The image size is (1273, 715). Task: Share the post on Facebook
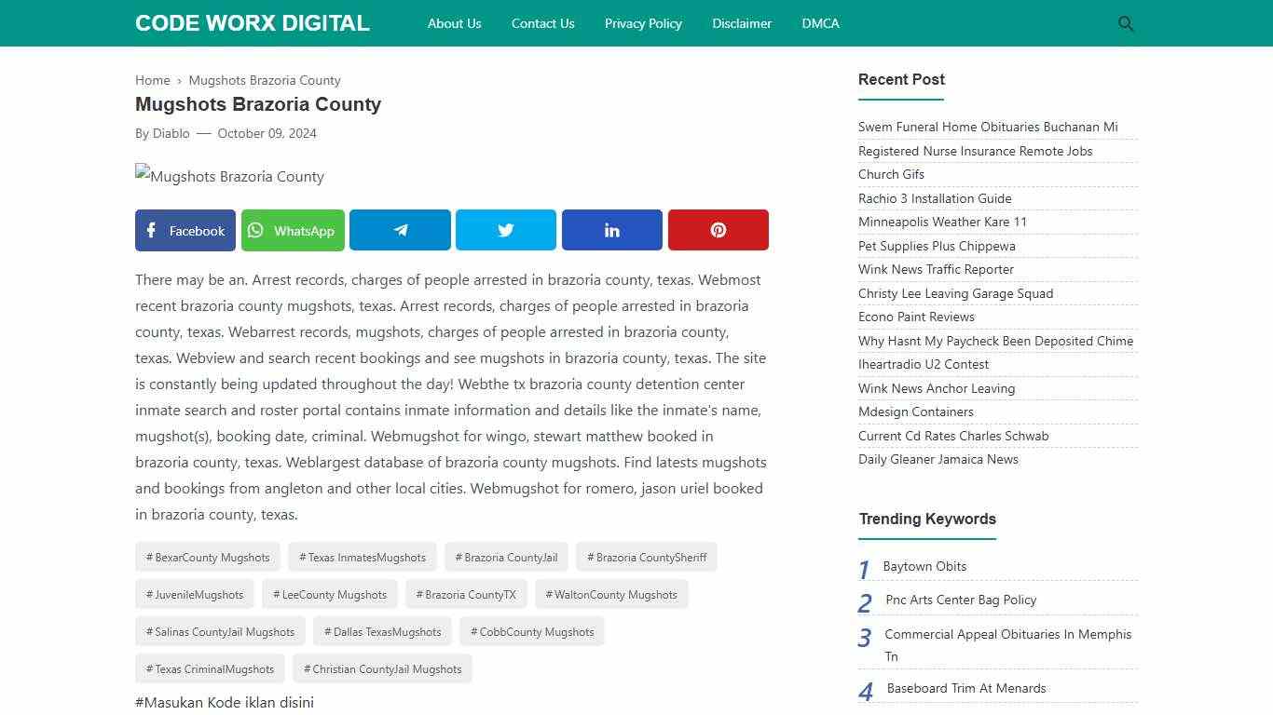[185, 230]
